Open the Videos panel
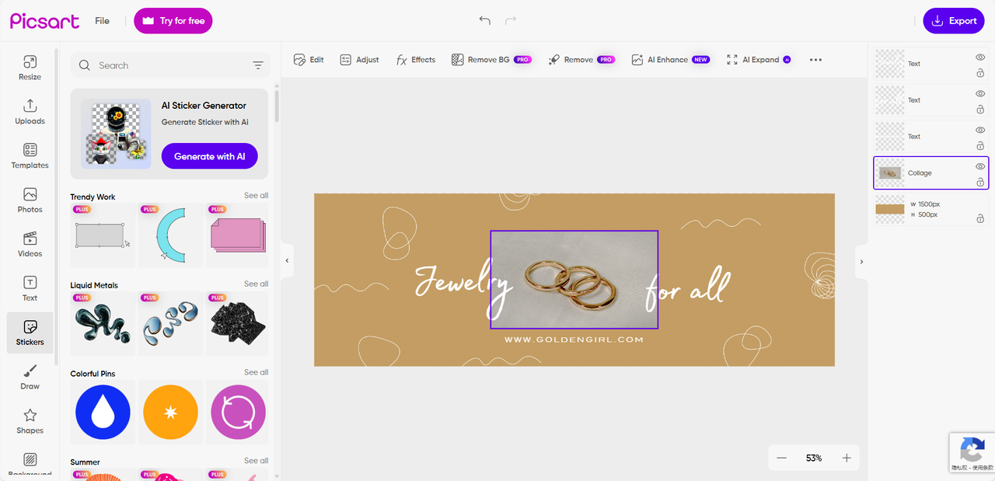The image size is (995, 481). pos(30,245)
